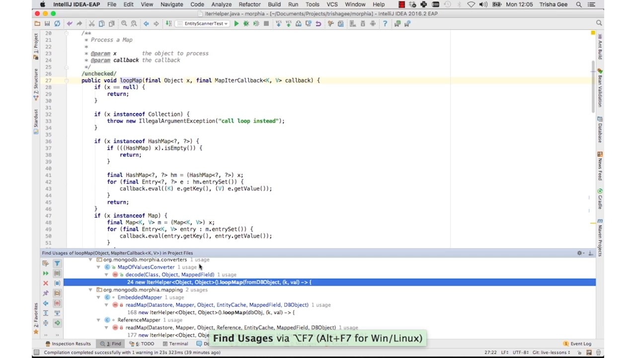
Task: Click the Save All toolbar icon
Action: 47,23
